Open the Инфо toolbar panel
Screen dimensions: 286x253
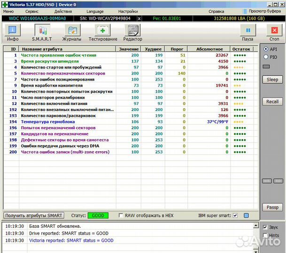point(13,32)
